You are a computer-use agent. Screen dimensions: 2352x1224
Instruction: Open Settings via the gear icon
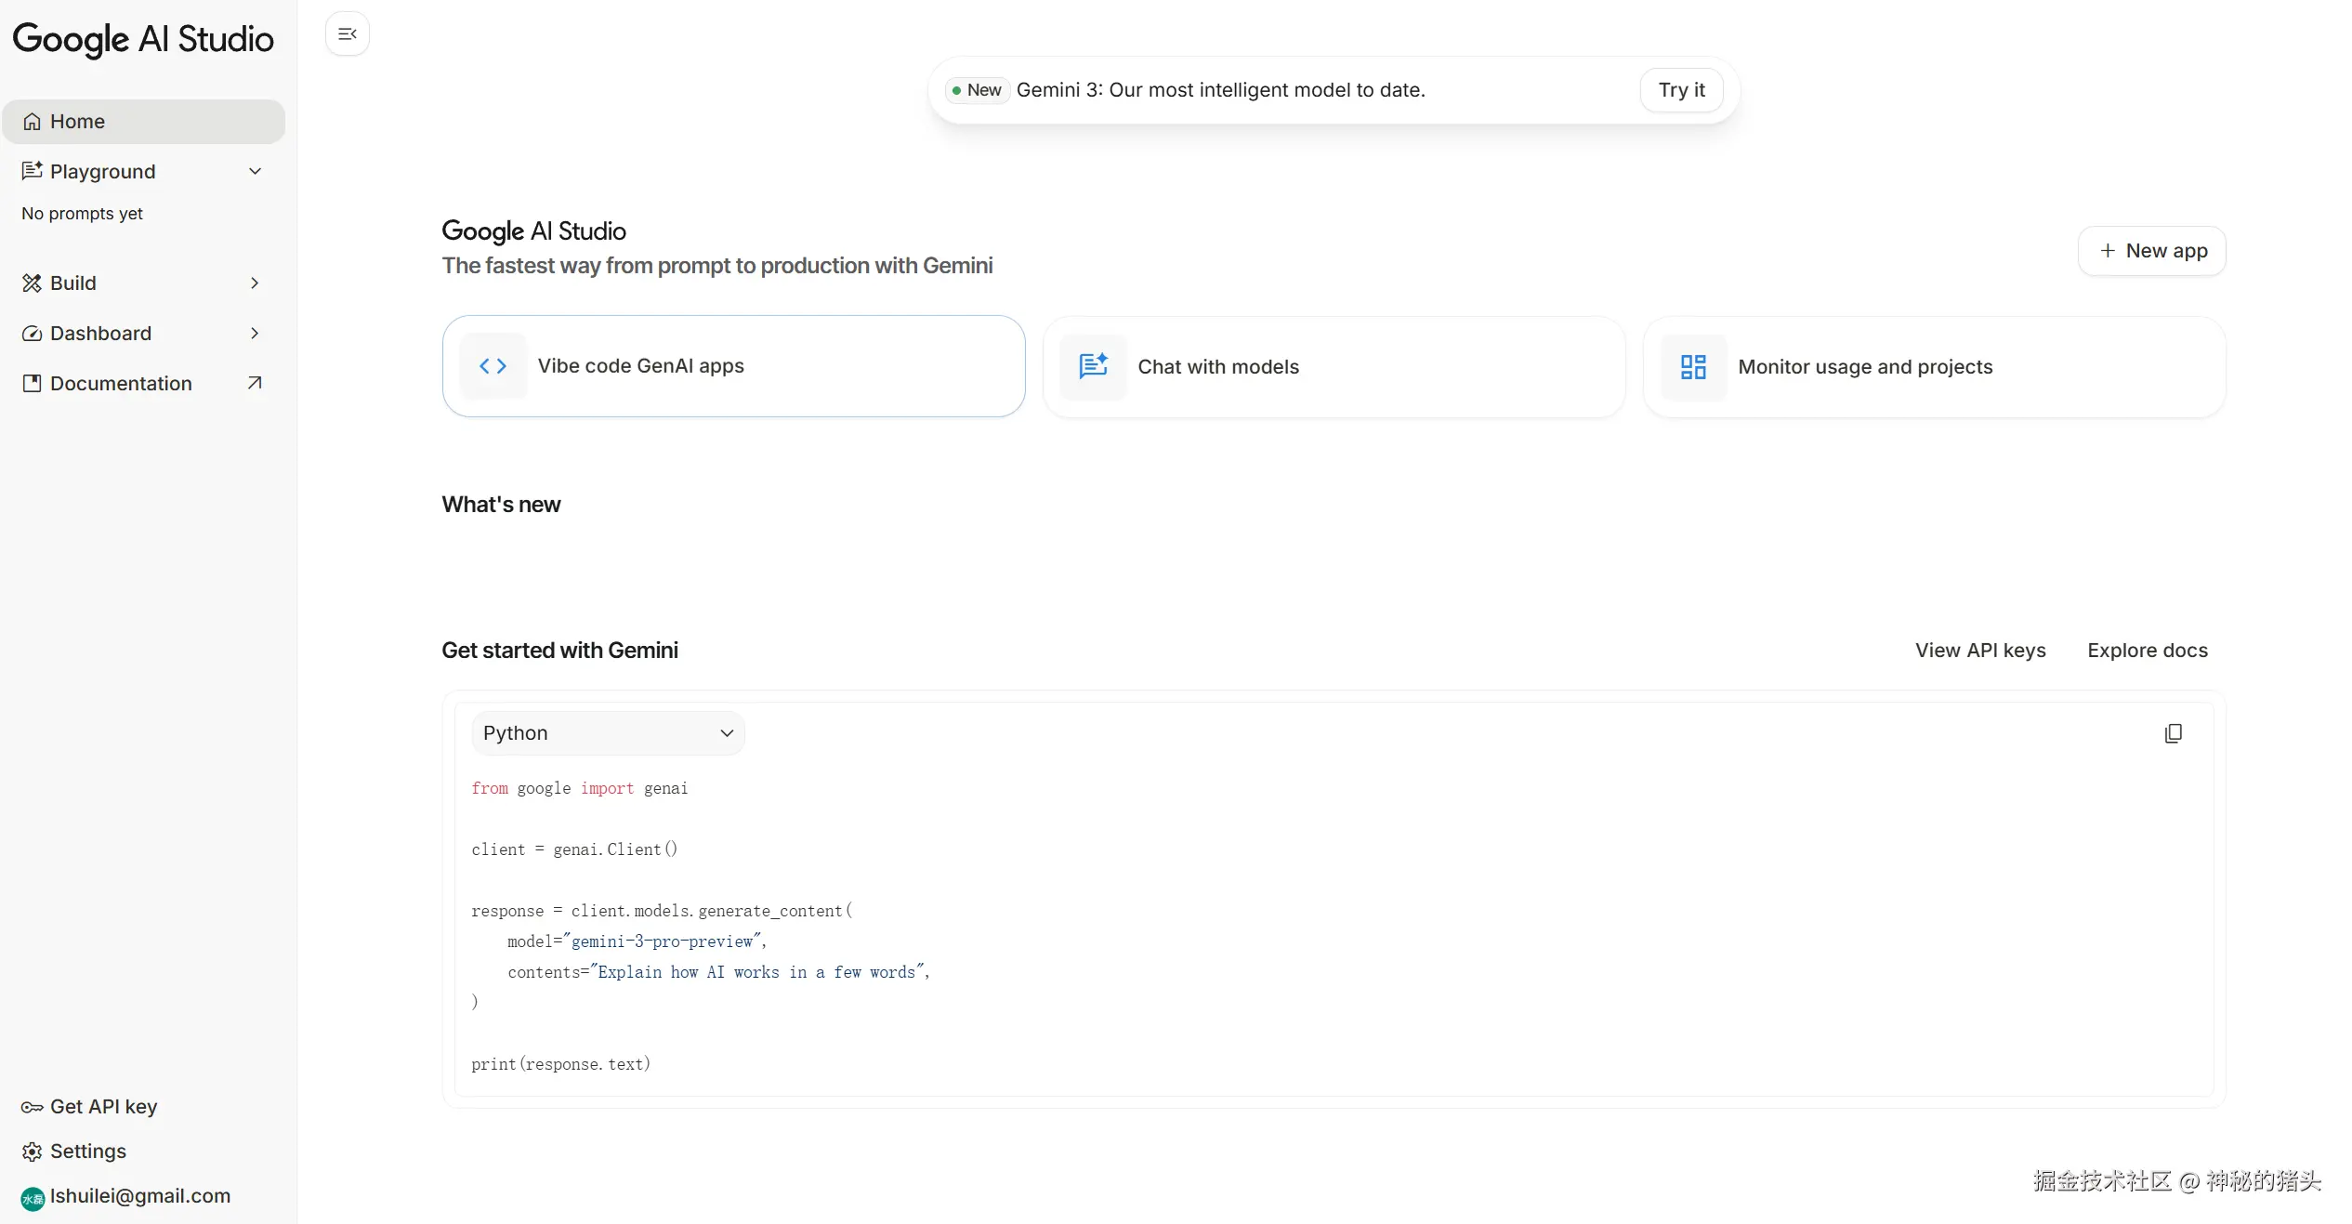pyautogui.click(x=32, y=1152)
